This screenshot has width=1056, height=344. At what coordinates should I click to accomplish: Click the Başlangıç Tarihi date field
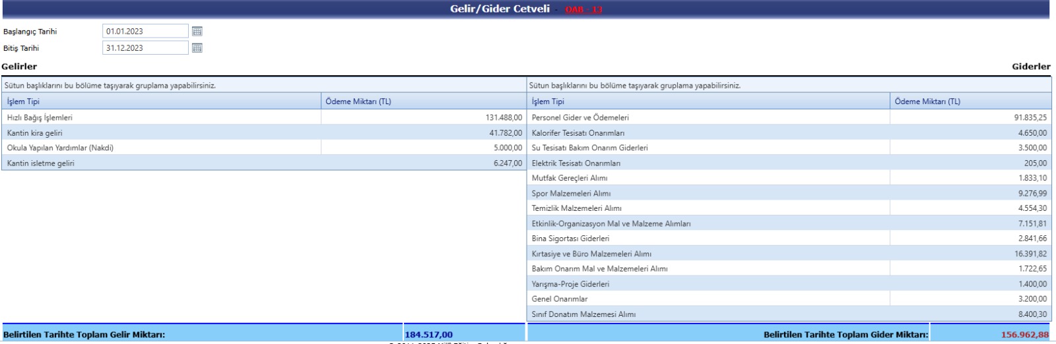click(x=145, y=31)
